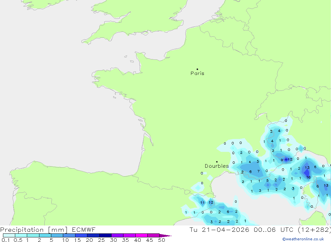Pick the 10–15 mm legend color swatch

69,235
